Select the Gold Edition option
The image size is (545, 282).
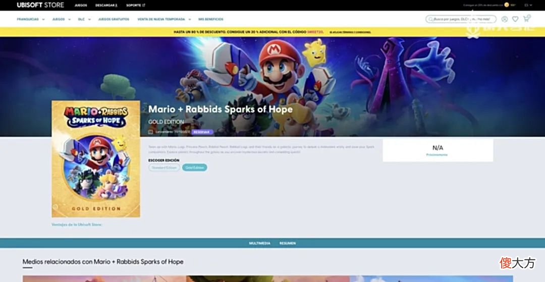[x=195, y=167]
